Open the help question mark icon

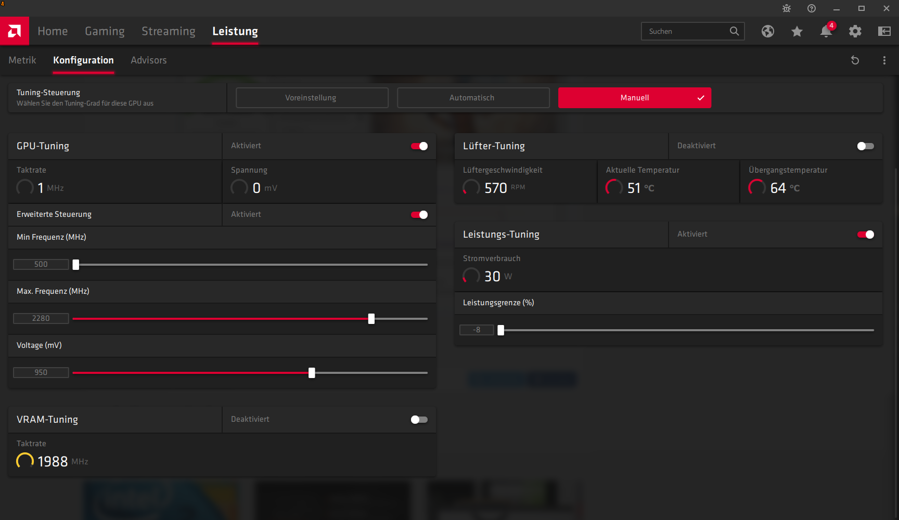812,8
